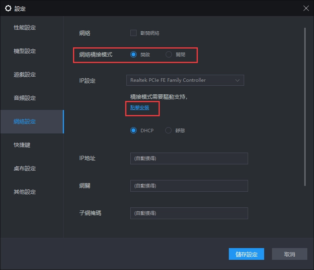314x270 pixels.
Task: Click the IP地址 input field
Action: point(189,158)
